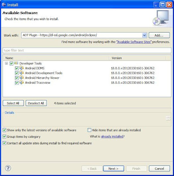Select the Developer Tools category label

(x=30, y=63)
